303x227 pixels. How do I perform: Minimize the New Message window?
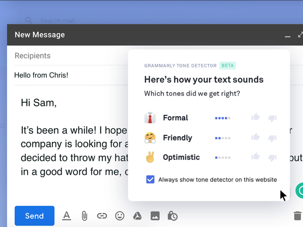coord(287,36)
